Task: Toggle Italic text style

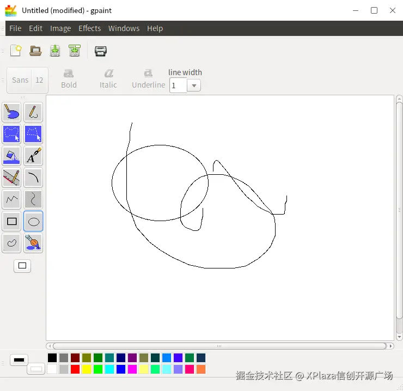Action: pyautogui.click(x=108, y=79)
